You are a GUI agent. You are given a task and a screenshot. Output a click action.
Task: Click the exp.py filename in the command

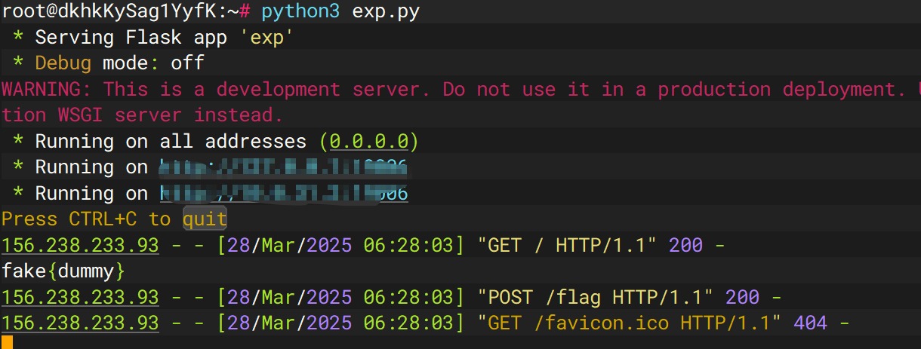tap(387, 12)
